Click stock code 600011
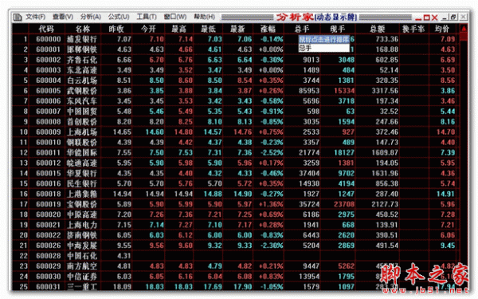Screen dimensions: 478x299 [x=48, y=152]
